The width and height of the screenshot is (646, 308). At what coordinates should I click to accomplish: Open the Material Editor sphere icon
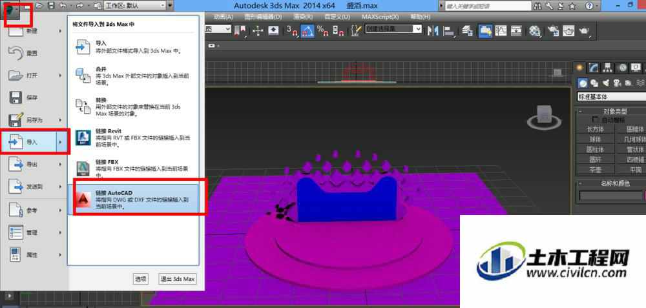tap(535, 31)
